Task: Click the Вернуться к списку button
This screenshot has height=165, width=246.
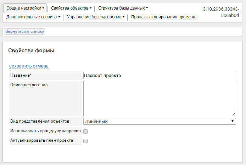Action: point(25,31)
